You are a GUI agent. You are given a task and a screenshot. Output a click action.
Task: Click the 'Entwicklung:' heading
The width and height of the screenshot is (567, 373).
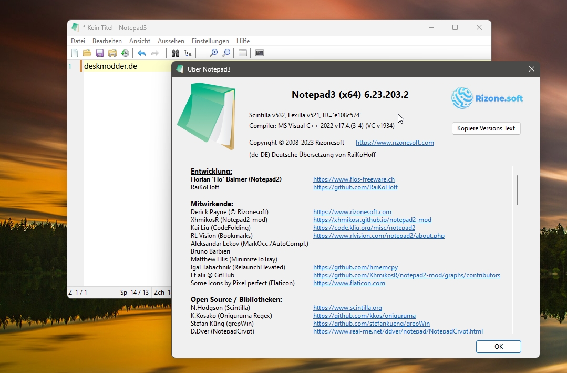(x=212, y=172)
